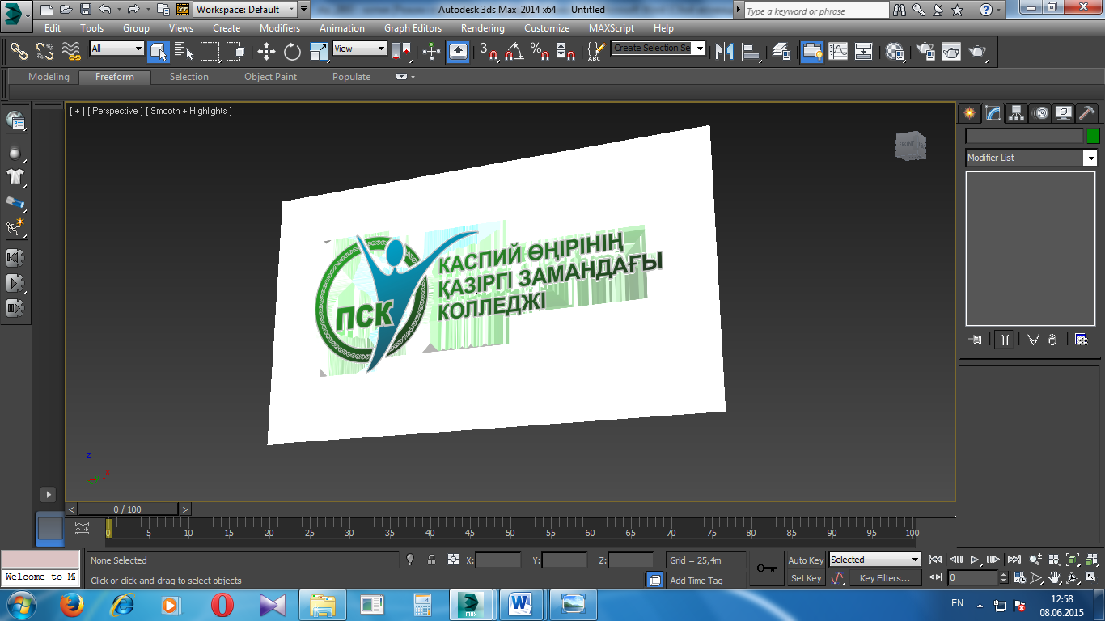The height and width of the screenshot is (621, 1105).
Task: Switch to the Object Paint ribbon tab
Action: click(x=270, y=77)
